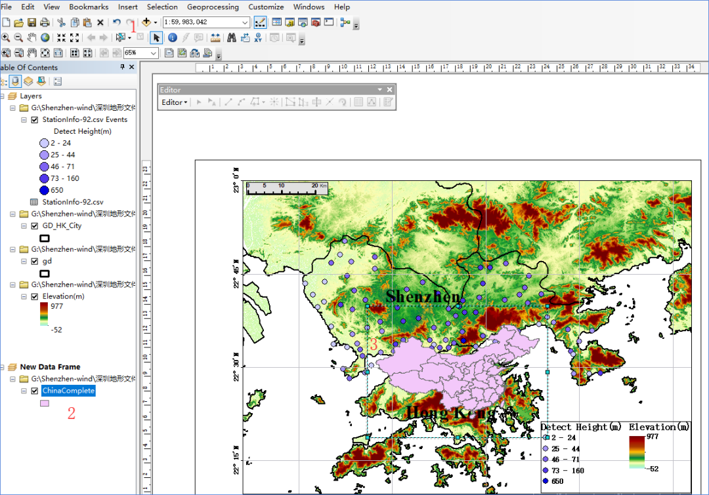The image size is (709, 495).
Task: Click the Add Data icon
Action: [146, 22]
